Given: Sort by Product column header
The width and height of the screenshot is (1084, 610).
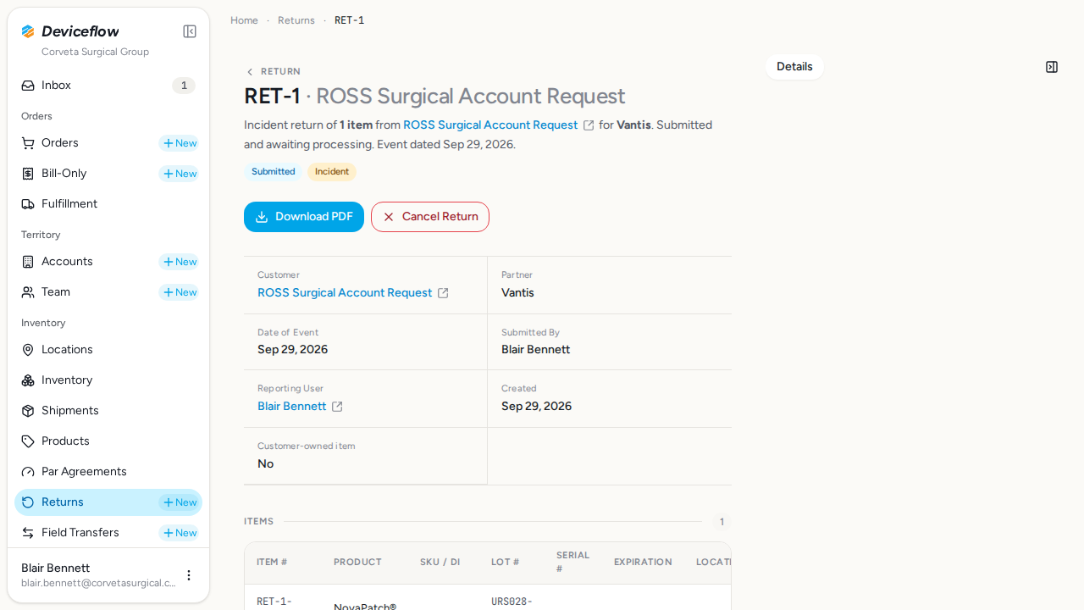Looking at the screenshot, I should point(357,563).
